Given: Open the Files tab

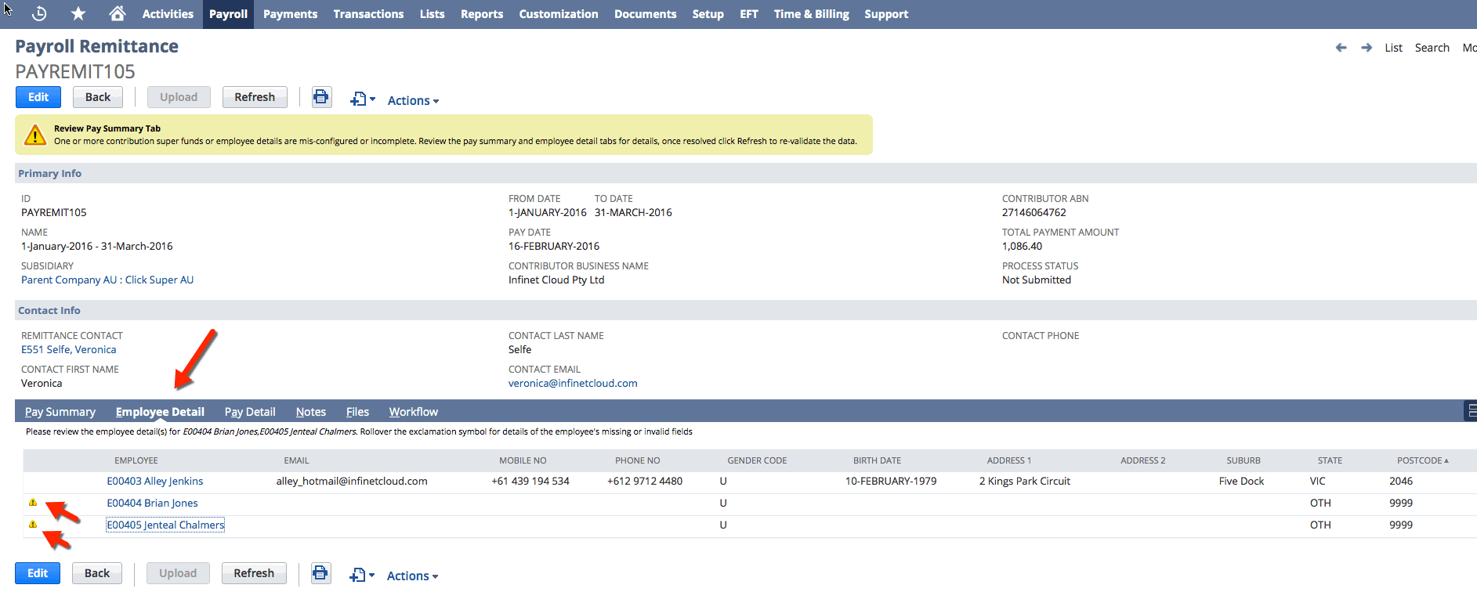Looking at the screenshot, I should (x=357, y=412).
